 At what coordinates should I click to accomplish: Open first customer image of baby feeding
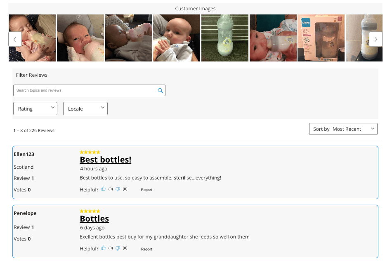pos(32,38)
